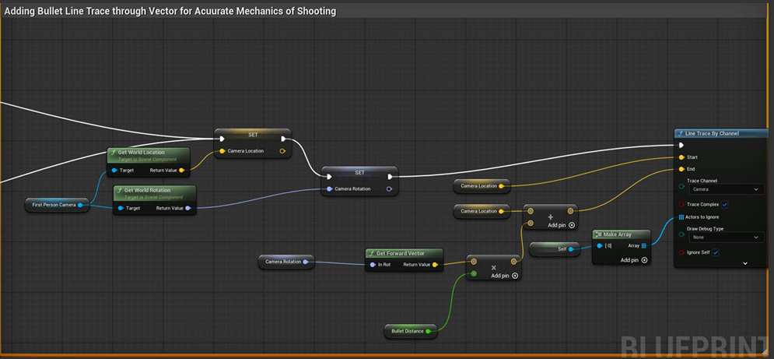Click the In Rot pin of Get Forward Vector
774x359 pixels.
373,265
